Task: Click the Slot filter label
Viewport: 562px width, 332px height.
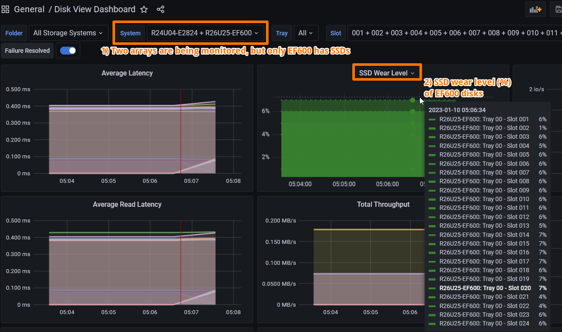Action: [336, 33]
